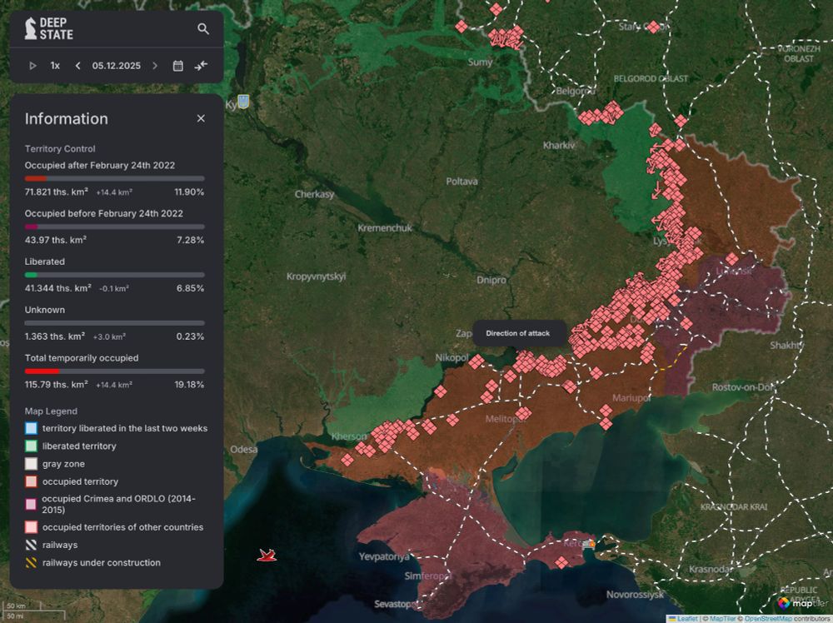Click occupied Crimea and ORDLO swatch

coord(32,504)
